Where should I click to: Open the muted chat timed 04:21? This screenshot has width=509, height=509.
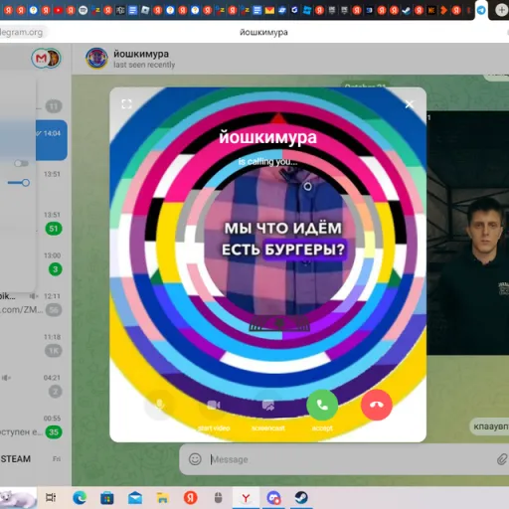(33, 385)
